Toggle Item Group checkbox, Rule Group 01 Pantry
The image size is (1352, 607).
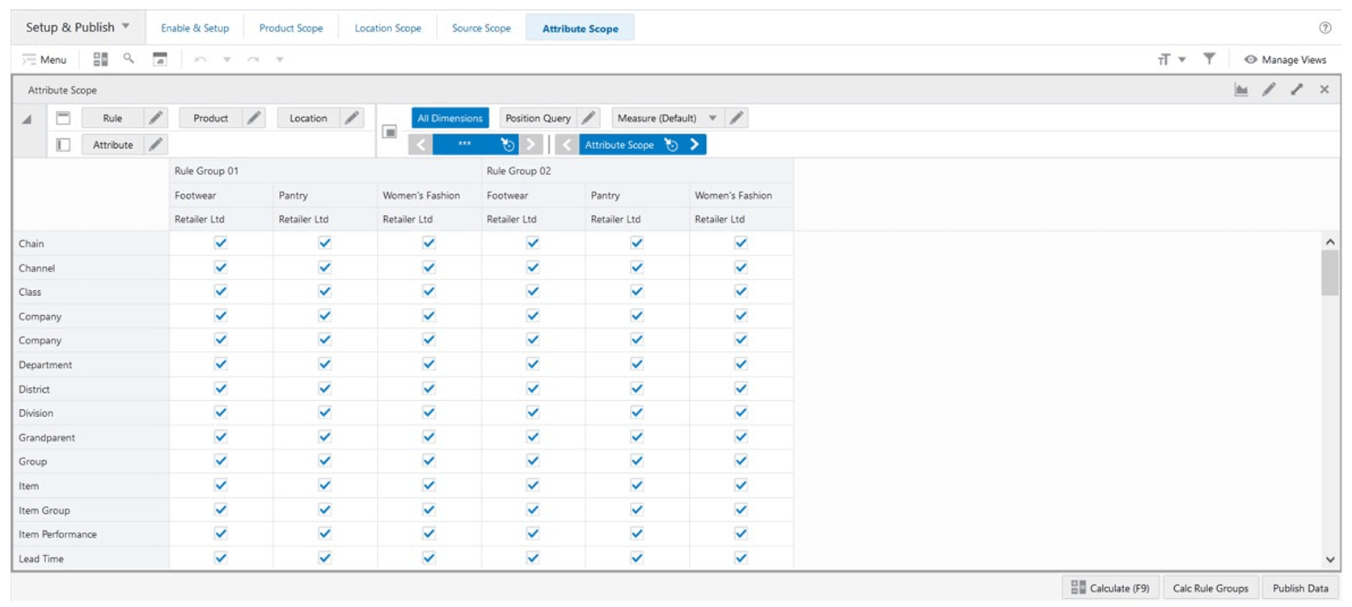[x=325, y=509]
